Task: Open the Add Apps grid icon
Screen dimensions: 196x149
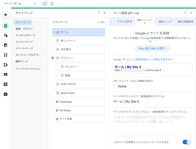Action: (5, 55)
